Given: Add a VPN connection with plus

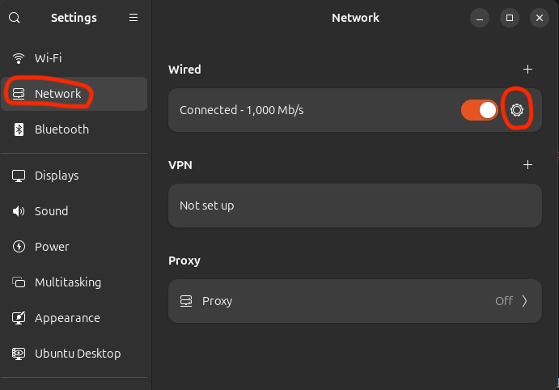Looking at the screenshot, I should pyautogui.click(x=527, y=165).
